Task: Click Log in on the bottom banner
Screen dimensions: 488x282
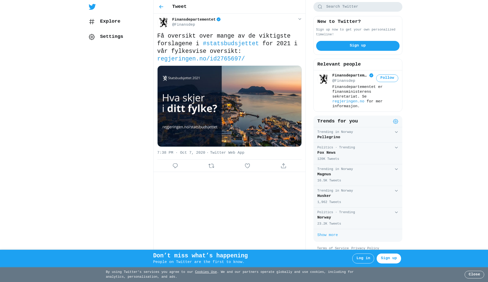Action: (x=363, y=259)
